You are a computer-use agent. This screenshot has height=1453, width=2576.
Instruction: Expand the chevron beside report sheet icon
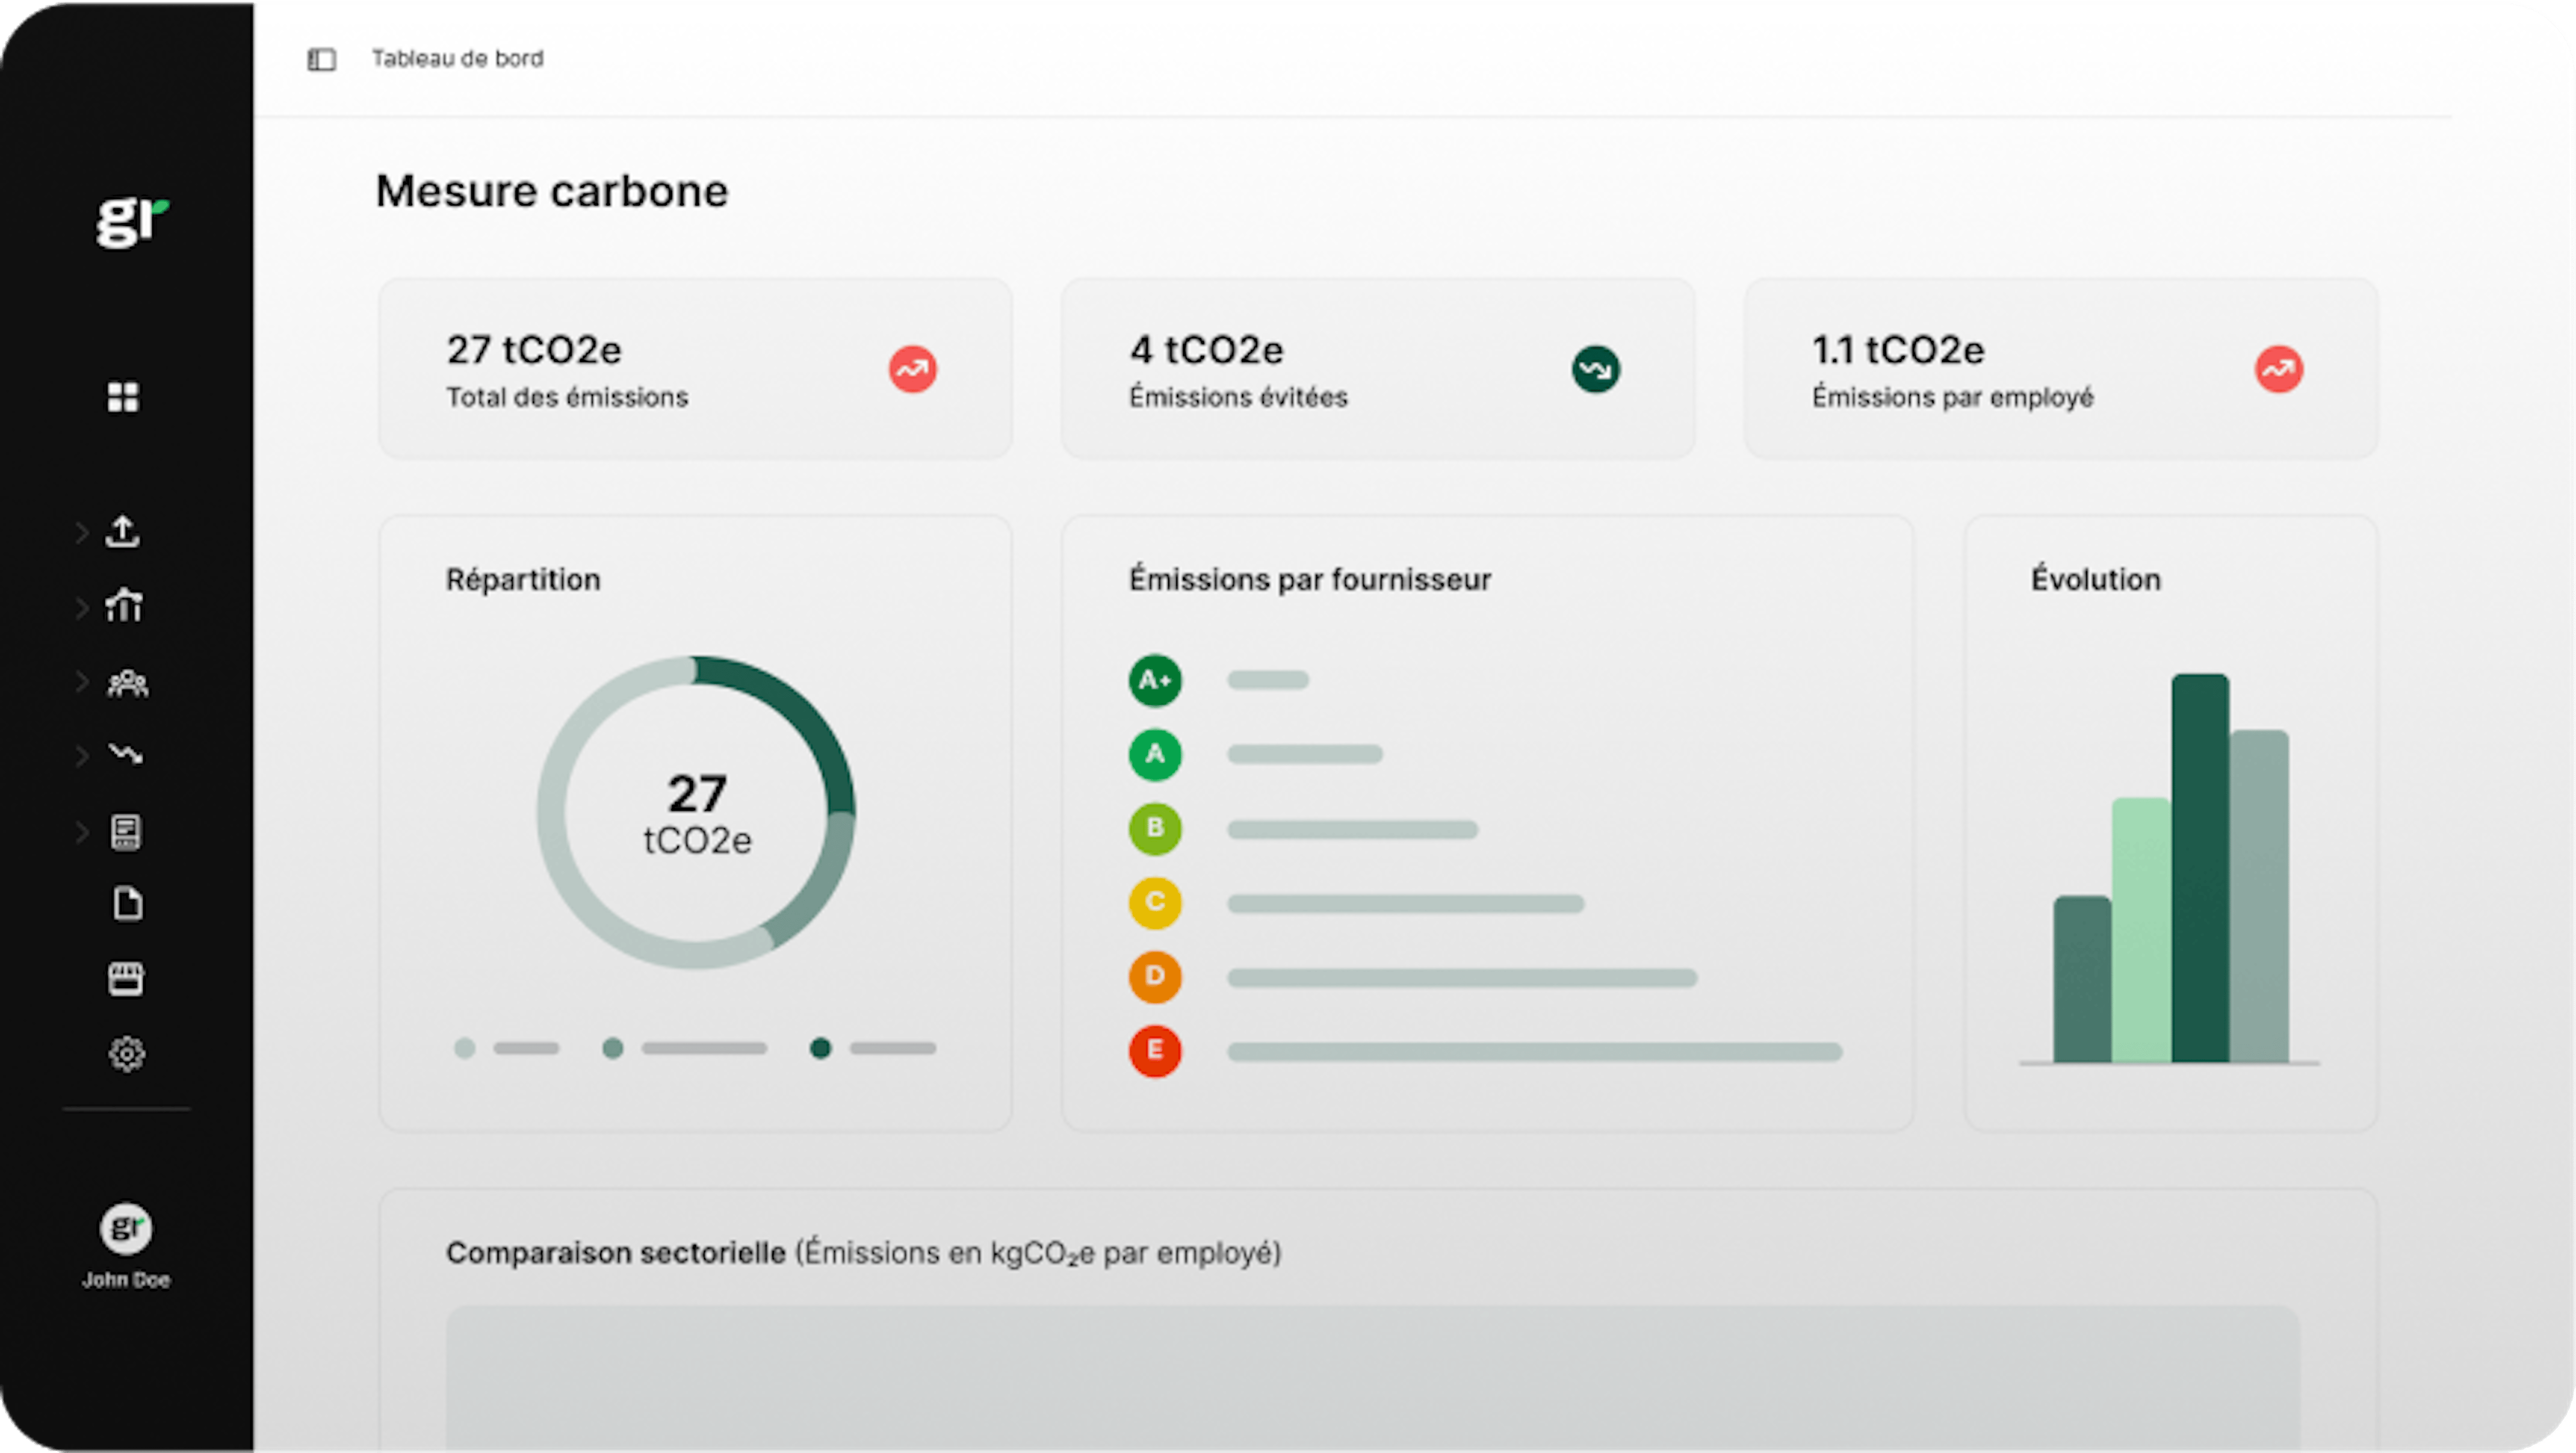pyautogui.click(x=82, y=832)
